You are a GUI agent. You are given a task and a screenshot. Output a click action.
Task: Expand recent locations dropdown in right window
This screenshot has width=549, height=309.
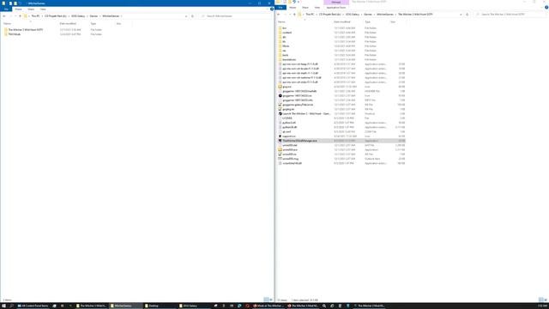point(290,15)
